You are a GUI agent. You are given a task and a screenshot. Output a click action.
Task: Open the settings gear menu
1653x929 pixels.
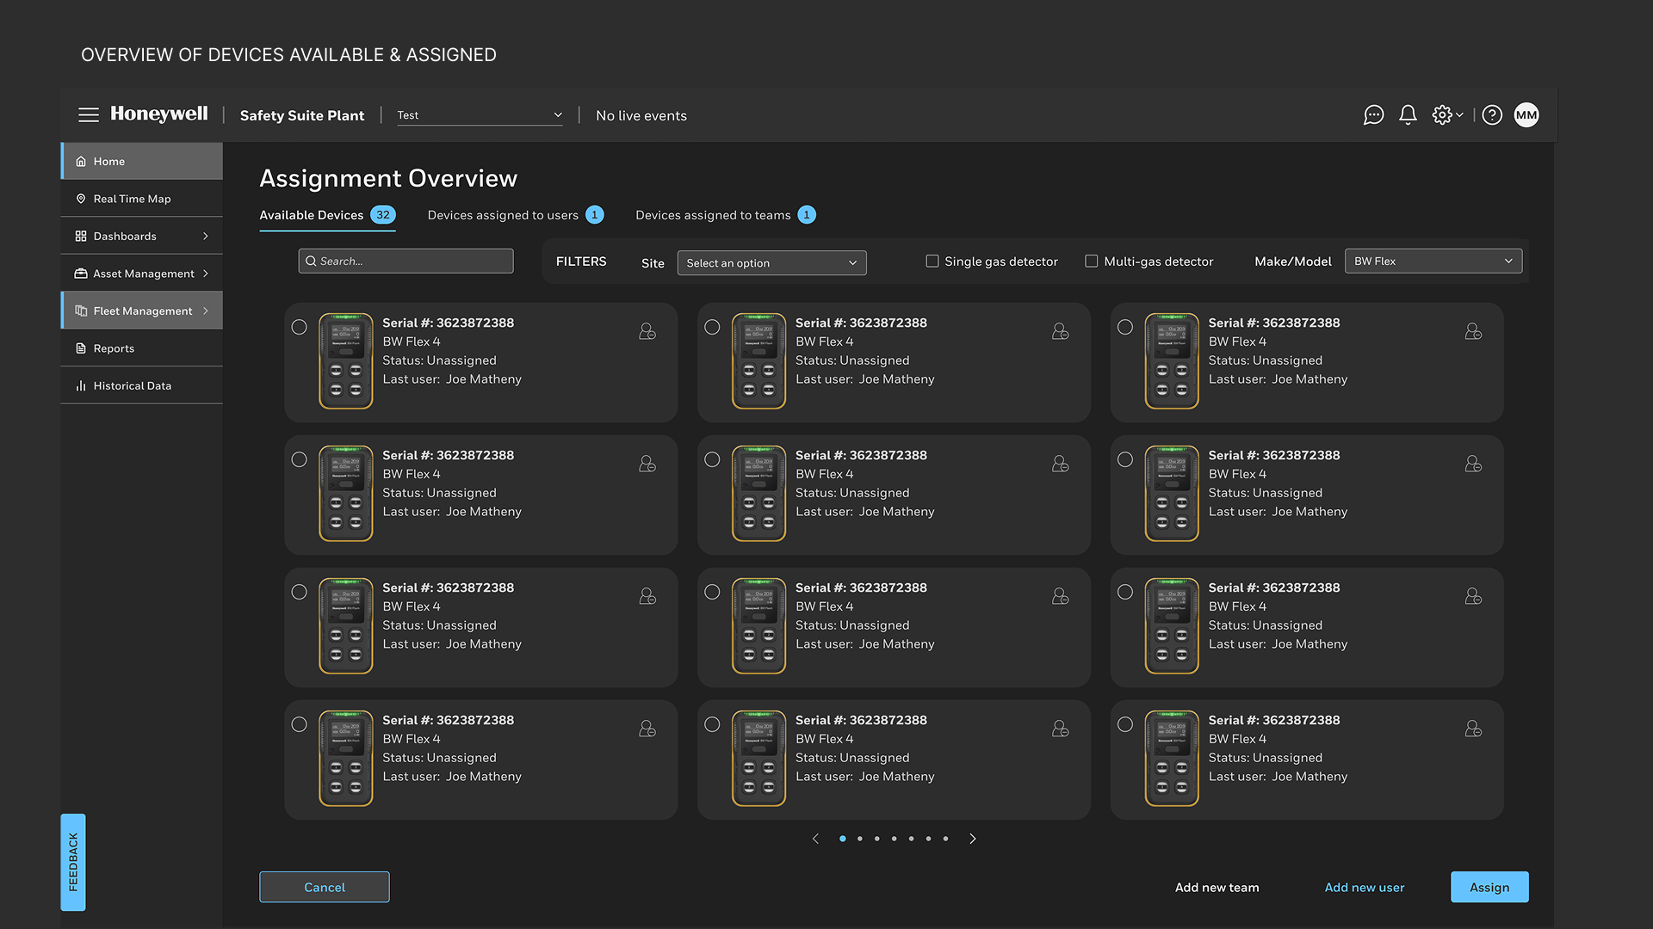pyautogui.click(x=1446, y=114)
